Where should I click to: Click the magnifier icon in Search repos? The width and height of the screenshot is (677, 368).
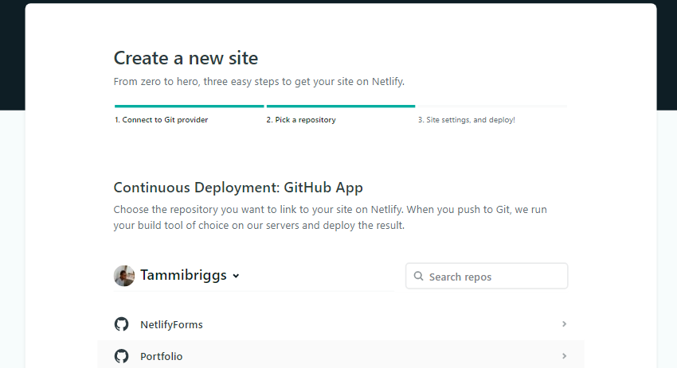[418, 276]
